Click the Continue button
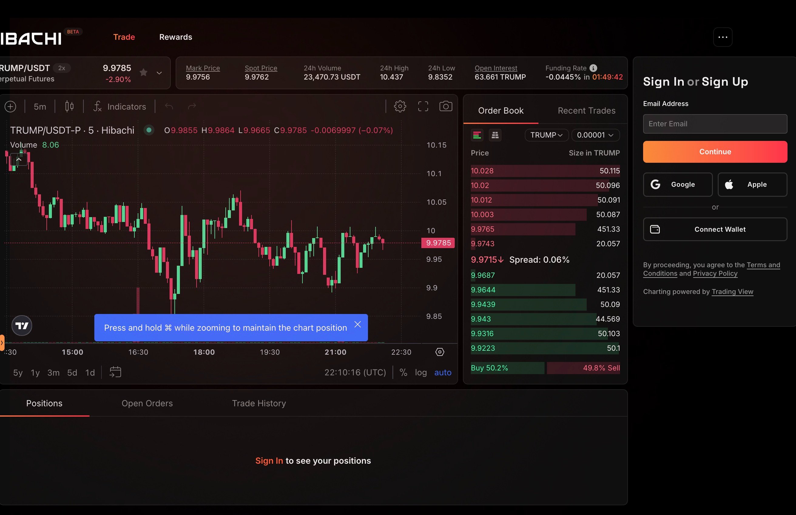The width and height of the screenshot is (796, 515). tap(715, 152)
